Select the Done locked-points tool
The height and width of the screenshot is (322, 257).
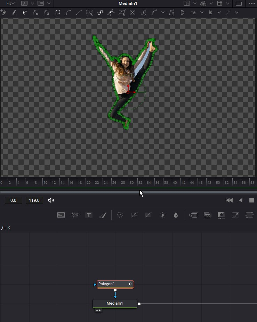point(47,13)
